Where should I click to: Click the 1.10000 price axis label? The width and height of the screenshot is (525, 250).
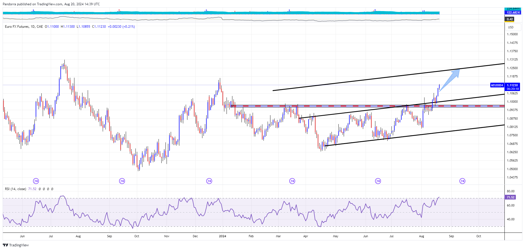[x=512, y=102]
